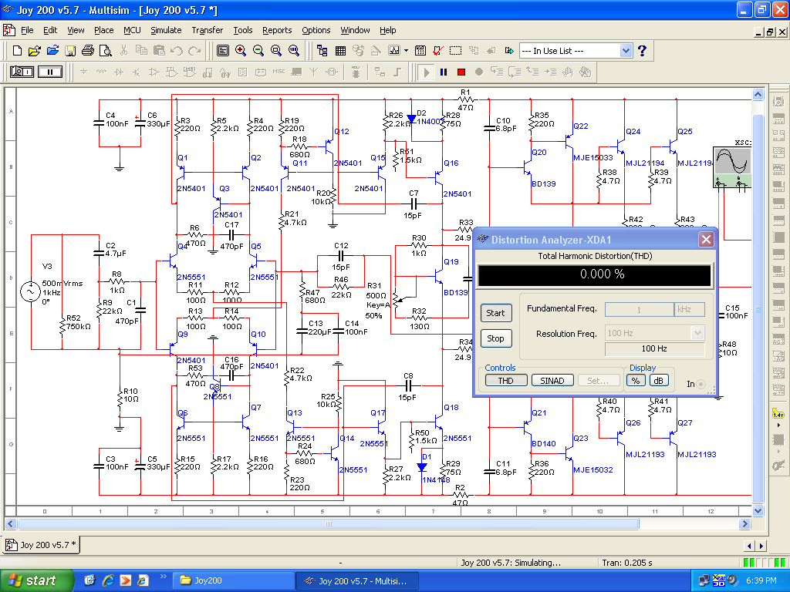Screen dimensions: 790x592
Task: Launch Internet Explorer from quick launch
Action: 108,580
